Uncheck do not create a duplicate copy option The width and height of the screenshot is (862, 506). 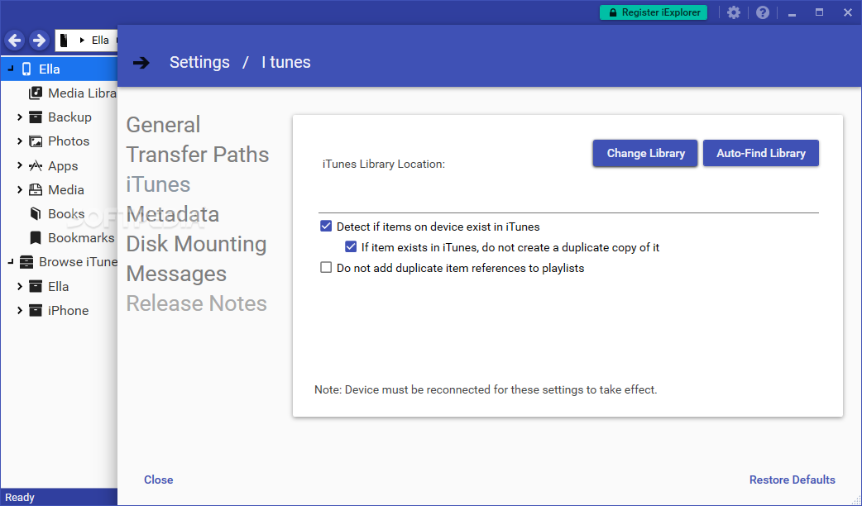click(351, 247)
